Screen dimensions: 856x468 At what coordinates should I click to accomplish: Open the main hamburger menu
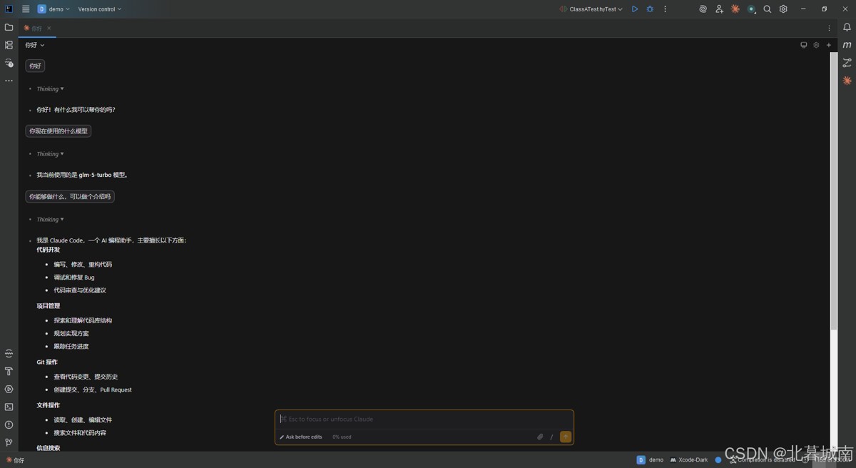[26, 9]
